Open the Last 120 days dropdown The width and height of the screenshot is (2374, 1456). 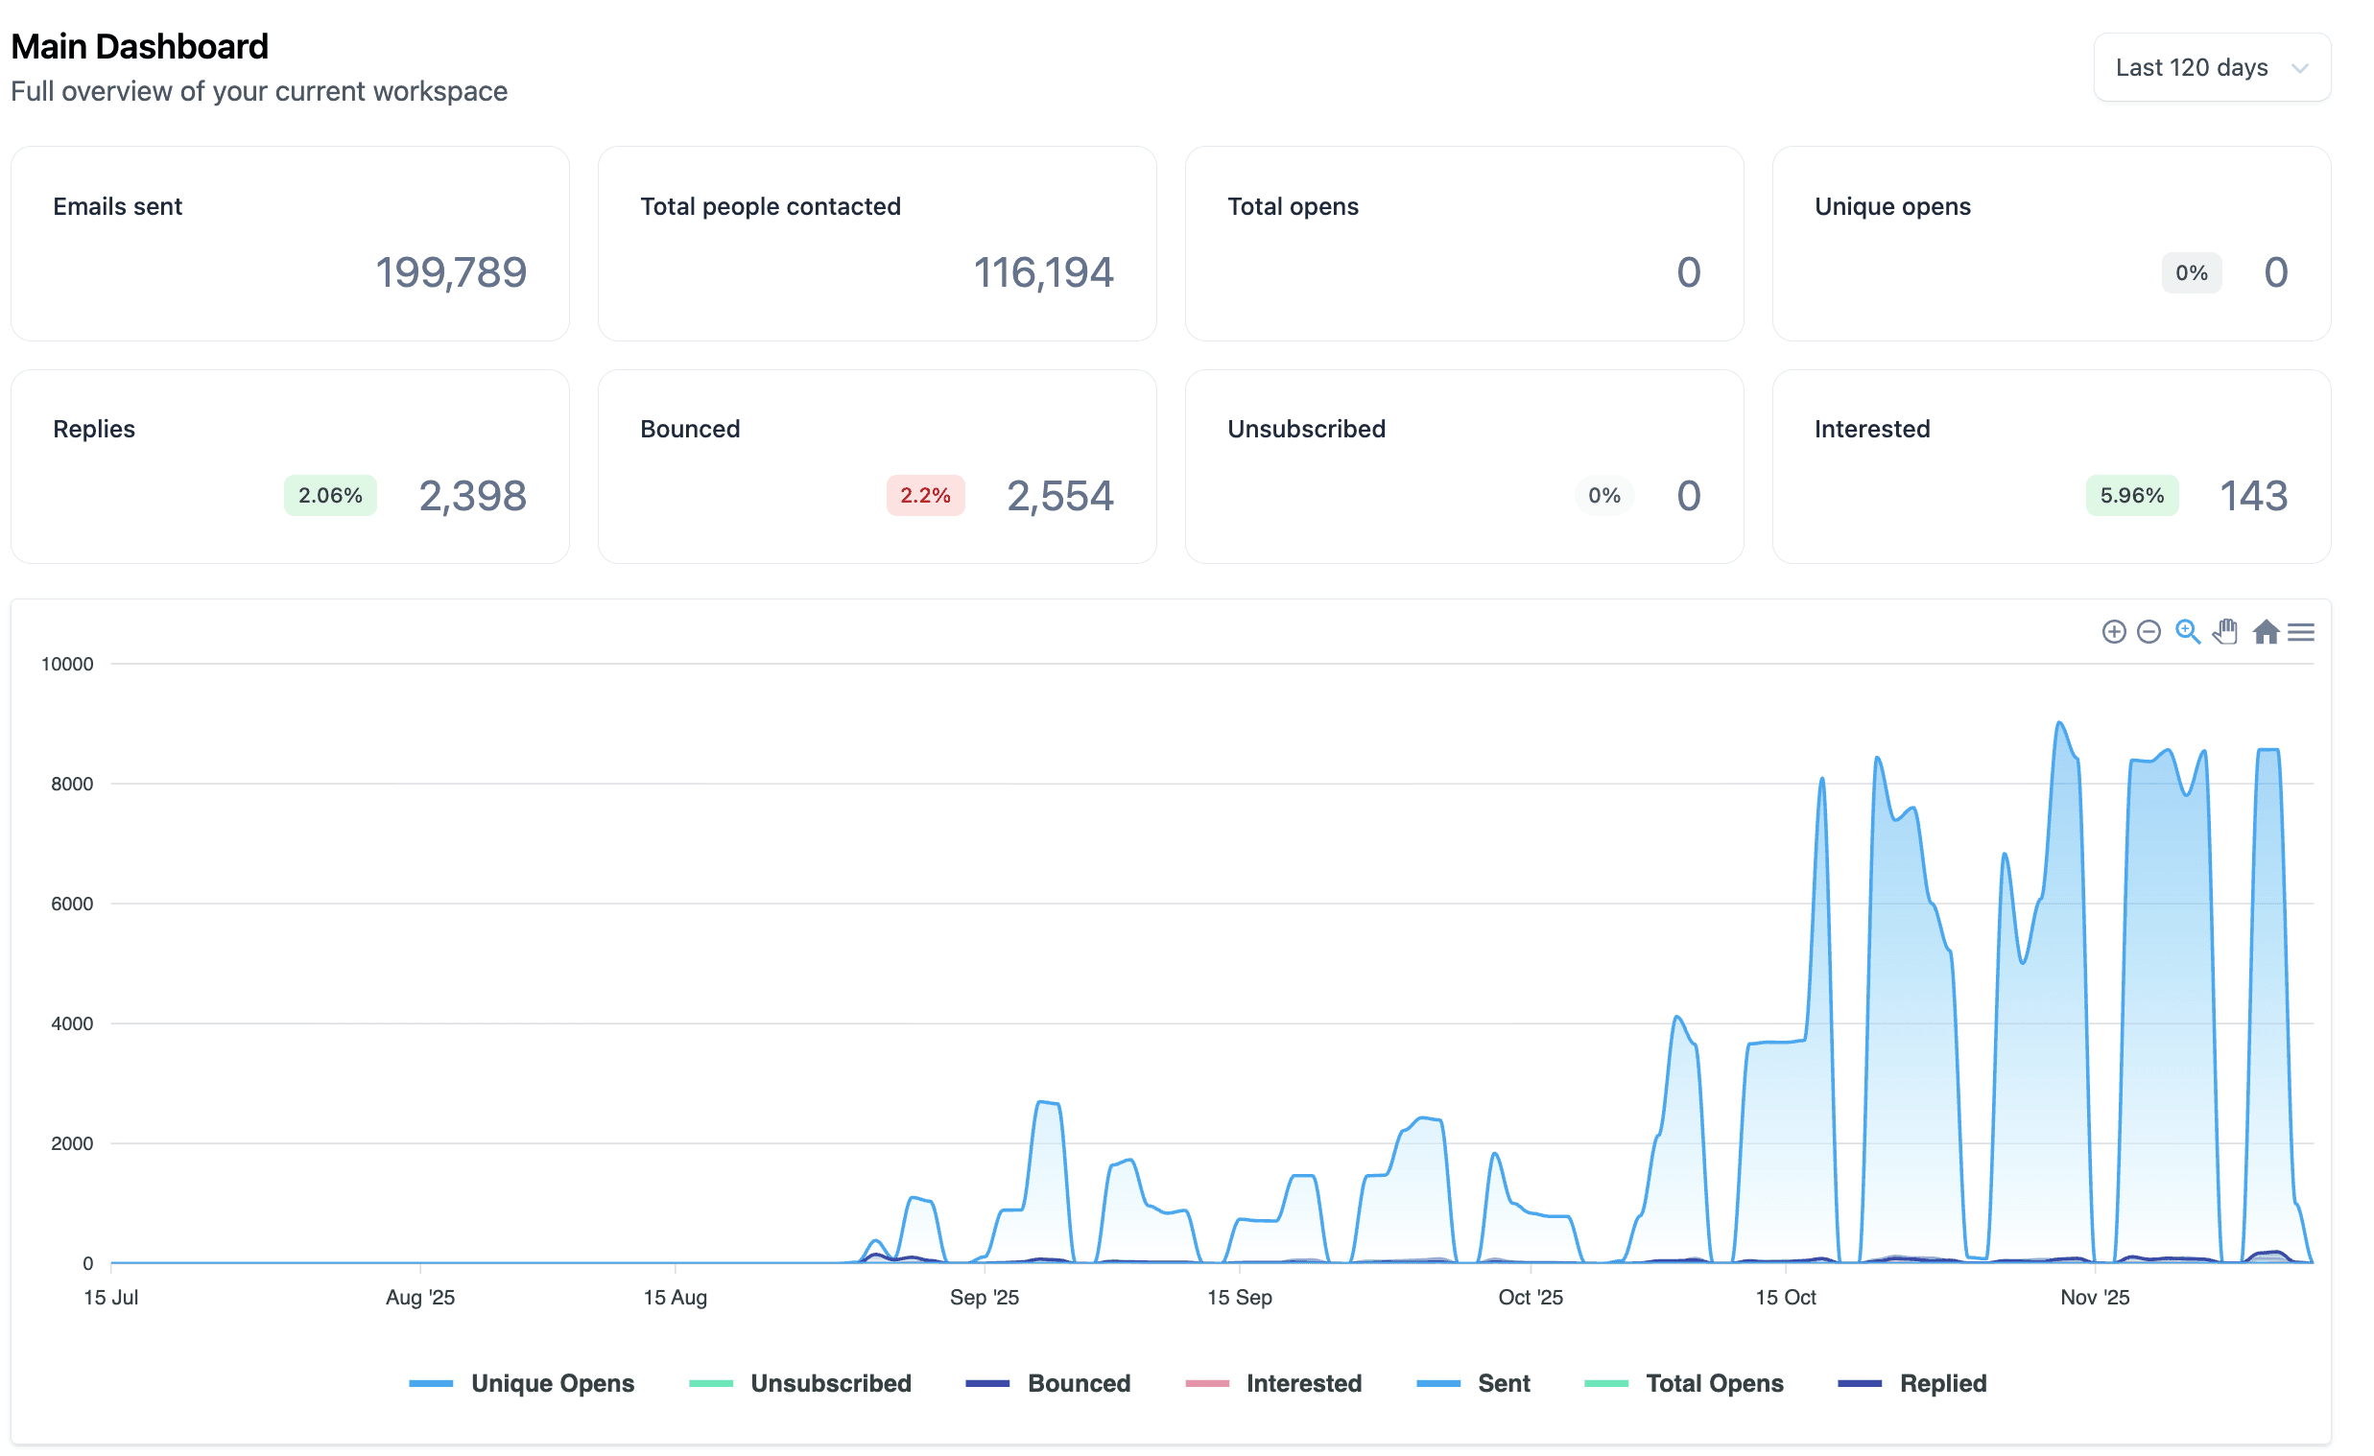(x=2211, y=67)
